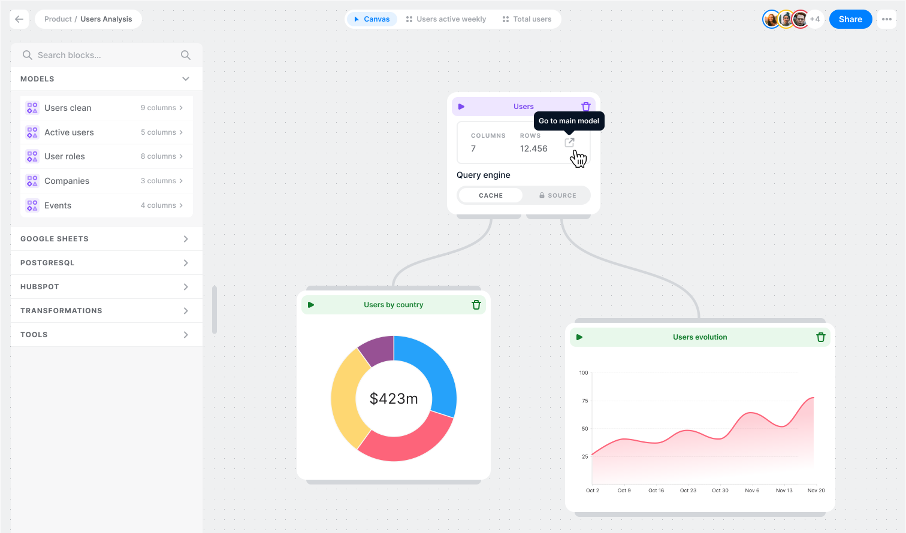Screen dimensions: 906x533
Task: Expand the Tools section
Action: pos(186,335)
